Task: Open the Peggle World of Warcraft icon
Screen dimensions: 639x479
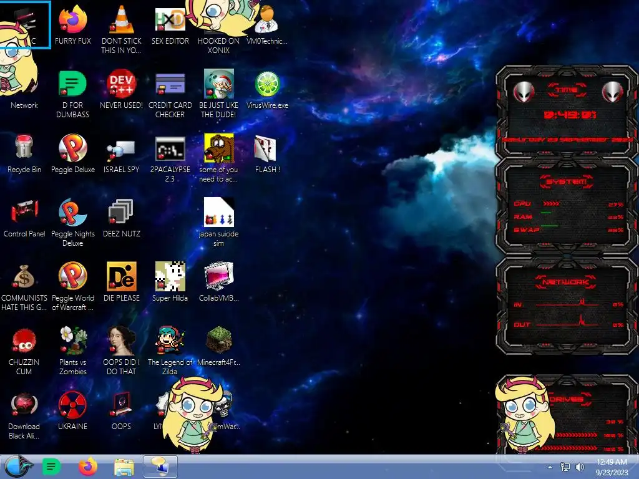Action: (72, 287)
